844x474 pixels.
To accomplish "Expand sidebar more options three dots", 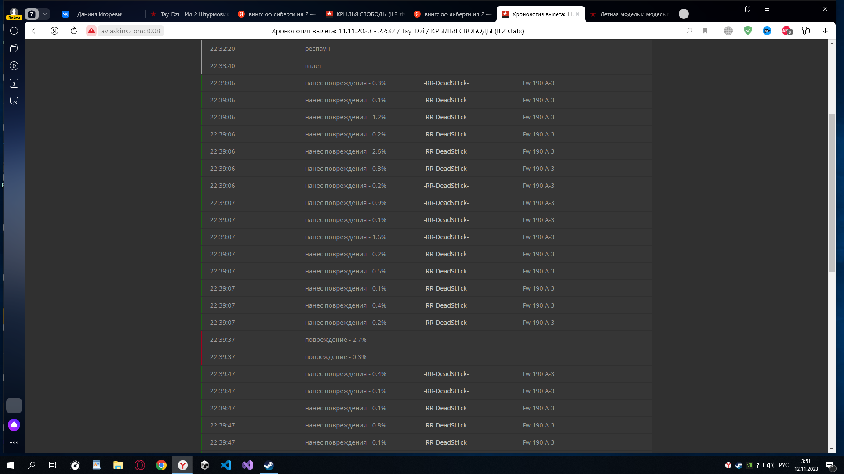I will pyautogui.click(x=14, y=442).
